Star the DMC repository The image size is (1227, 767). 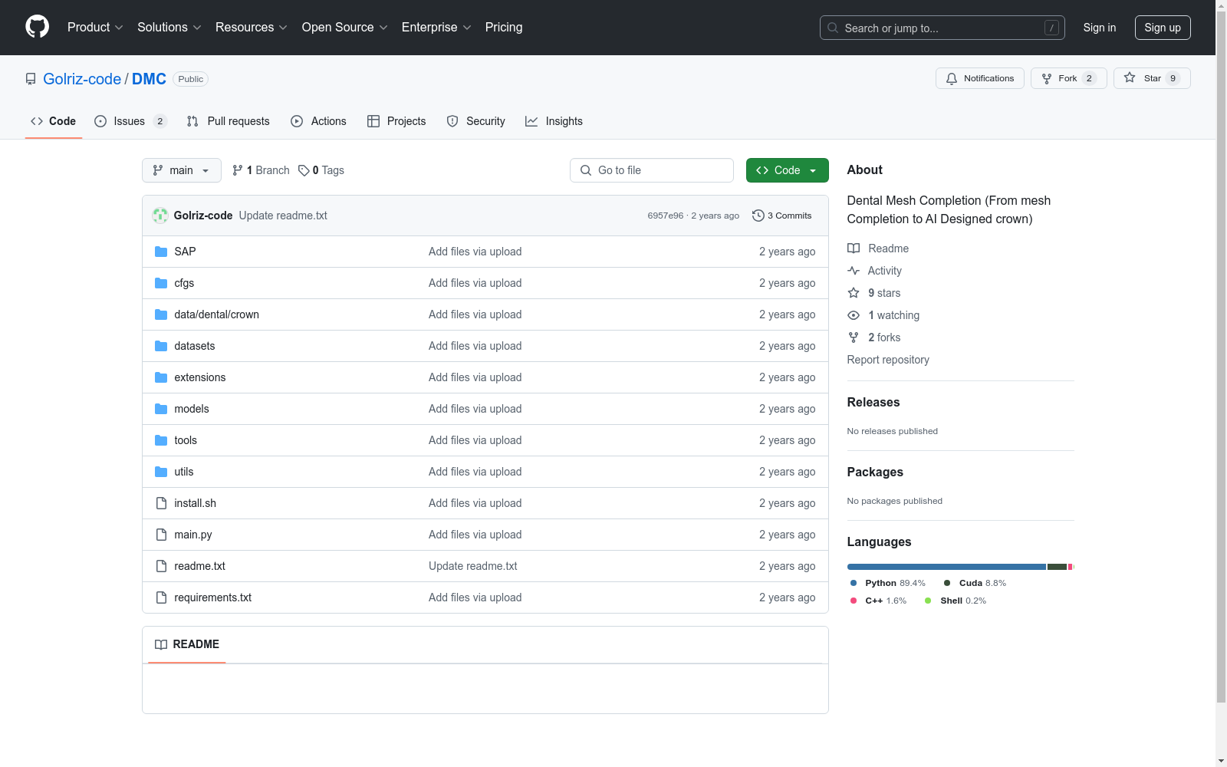[x=1151, y=78]
